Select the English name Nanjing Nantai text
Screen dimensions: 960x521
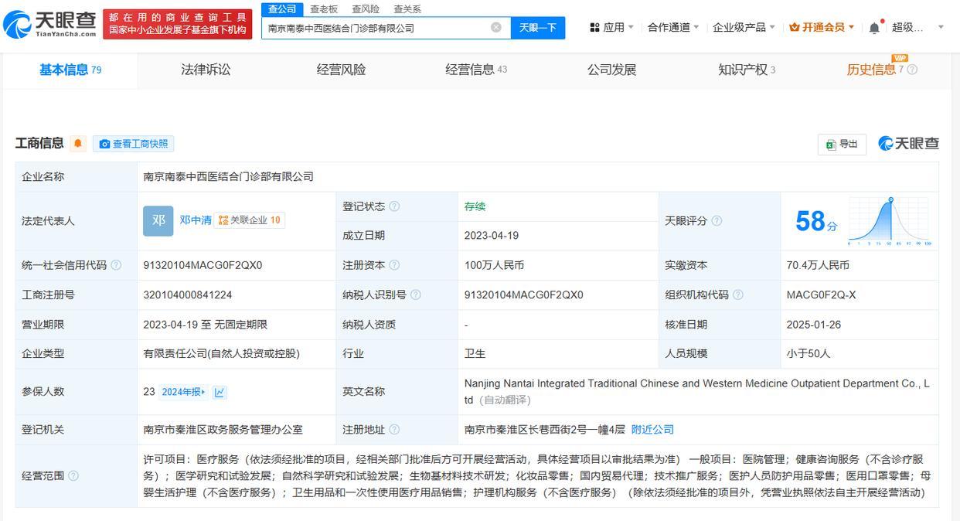point(696,392)
